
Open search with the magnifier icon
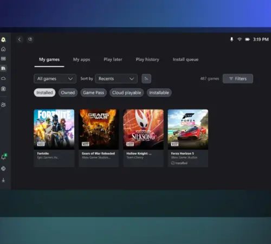(30, 40)
